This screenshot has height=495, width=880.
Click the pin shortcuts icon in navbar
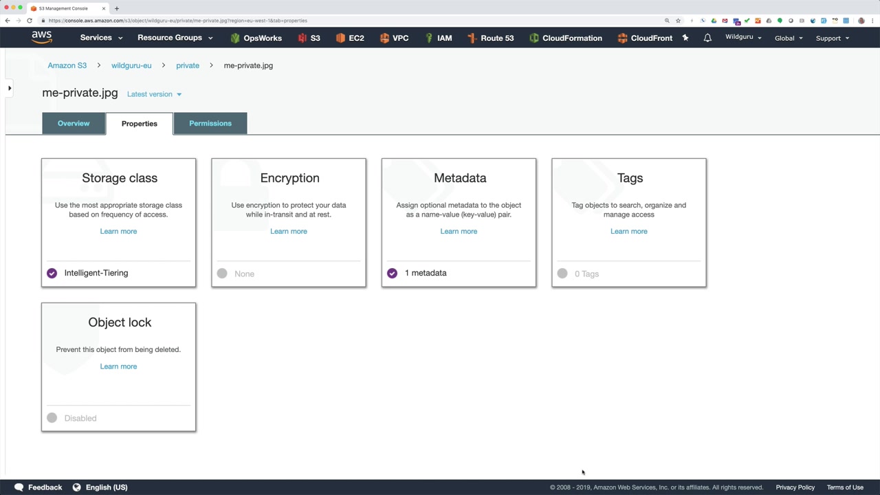click(x=685, y=38)
